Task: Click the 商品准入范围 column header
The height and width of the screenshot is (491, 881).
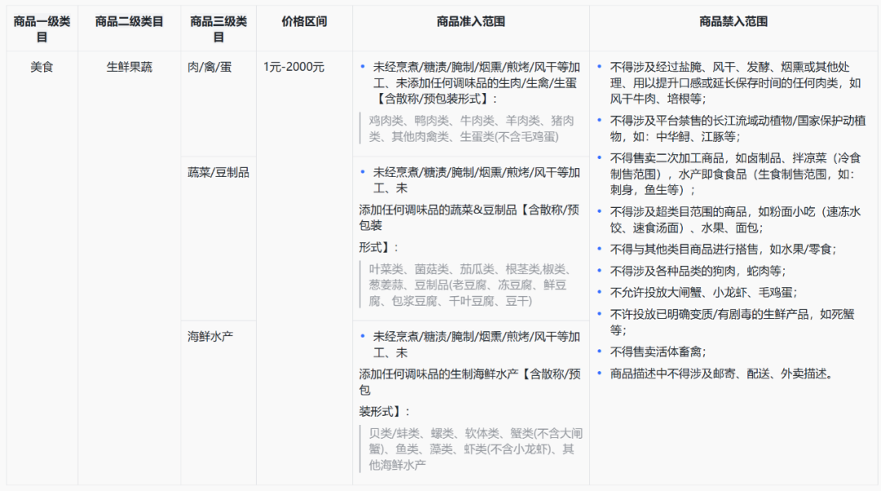Action: coord(471,22)
